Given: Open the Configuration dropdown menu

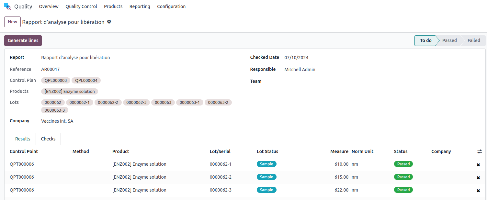Looking at the screenshot, I should (x=171, y=6).
